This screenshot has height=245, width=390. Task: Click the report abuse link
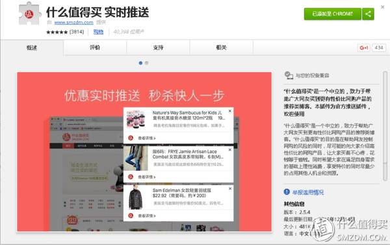click(308, 192)
